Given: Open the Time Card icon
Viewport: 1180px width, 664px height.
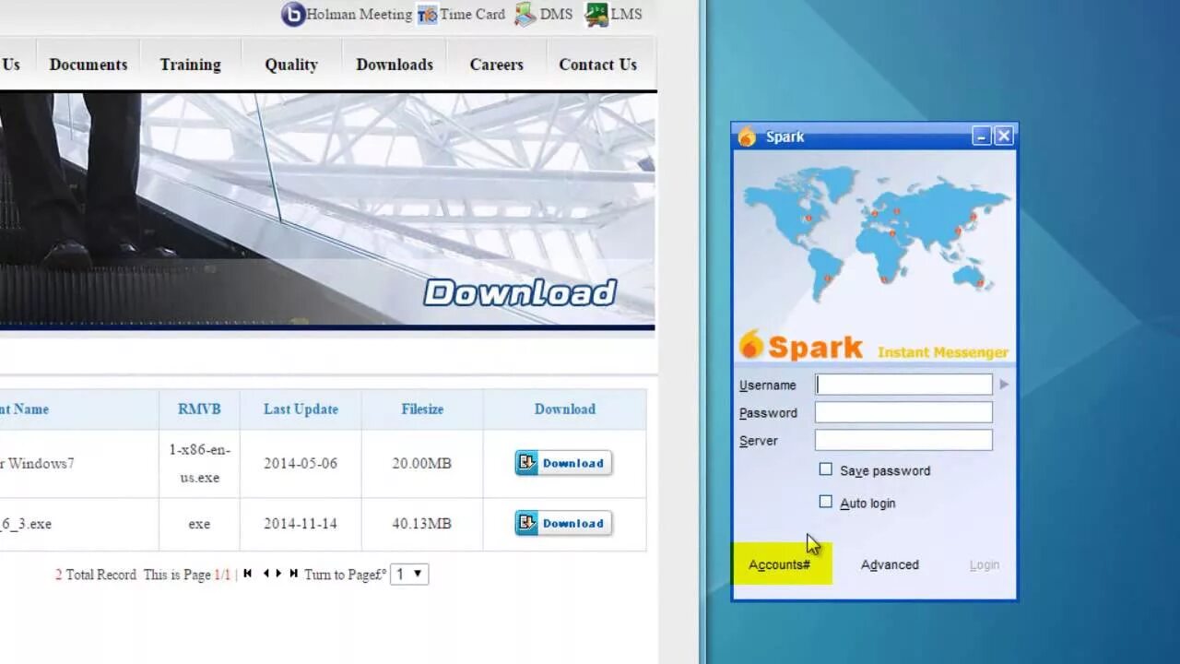Looking at the screenshot, I should coord(427,15).
